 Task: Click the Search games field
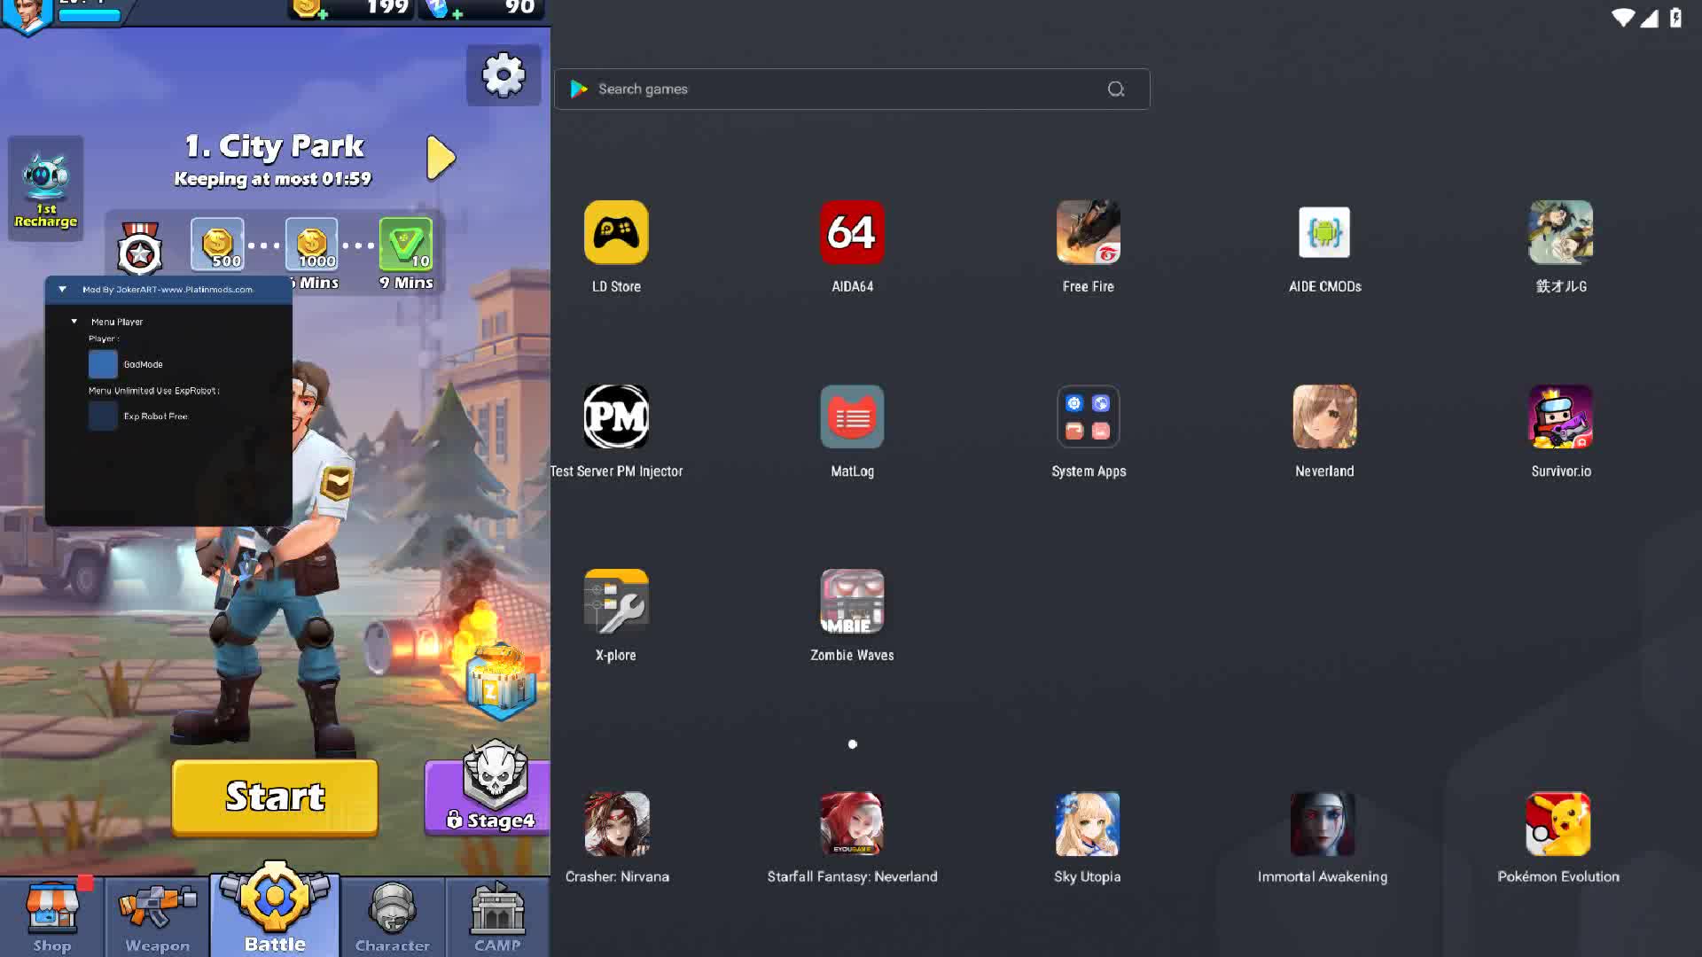[x=842, y=89]
